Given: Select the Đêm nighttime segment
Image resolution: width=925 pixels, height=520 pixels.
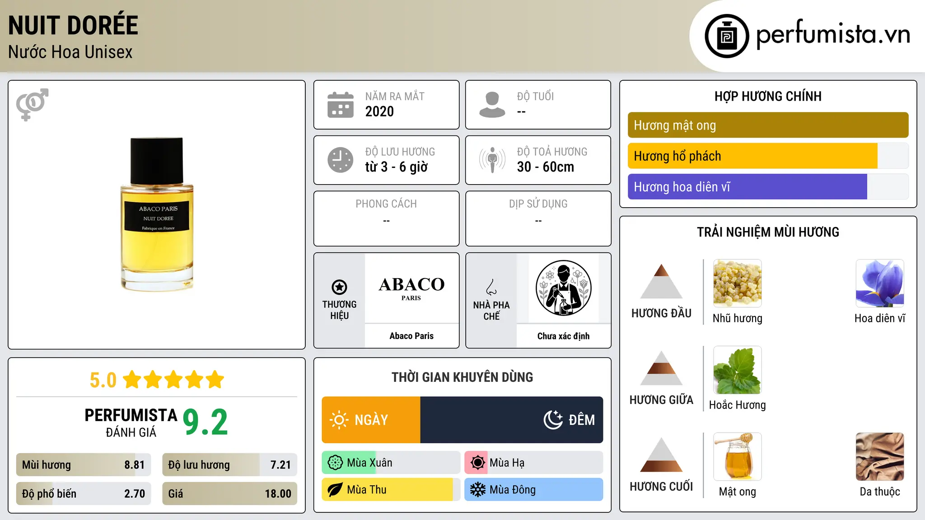Looking at the screenshot, I should click(512, 420).
